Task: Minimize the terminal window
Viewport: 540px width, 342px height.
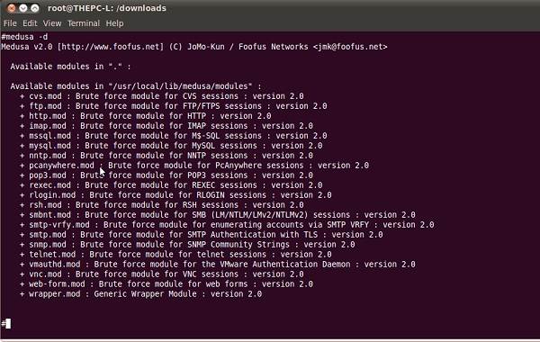Action: 23,8
